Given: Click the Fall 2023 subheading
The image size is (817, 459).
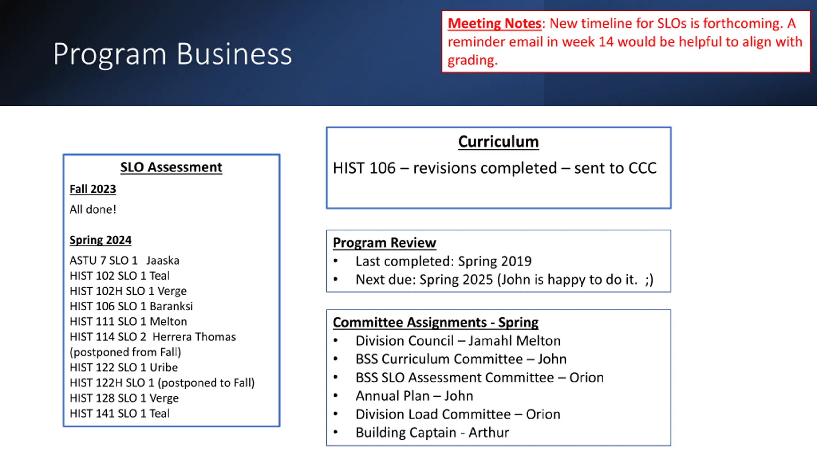Looking at the screenshot, I should 93,189.
